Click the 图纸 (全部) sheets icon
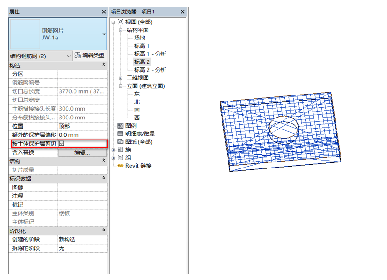387x280 pixels. click(x=120, y=142)
